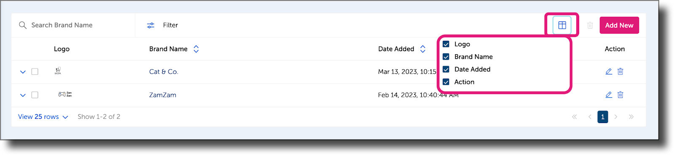
Task: Select the Cat & Co. row checkbox
Action: pyautogui.click(x=35, y=72)
